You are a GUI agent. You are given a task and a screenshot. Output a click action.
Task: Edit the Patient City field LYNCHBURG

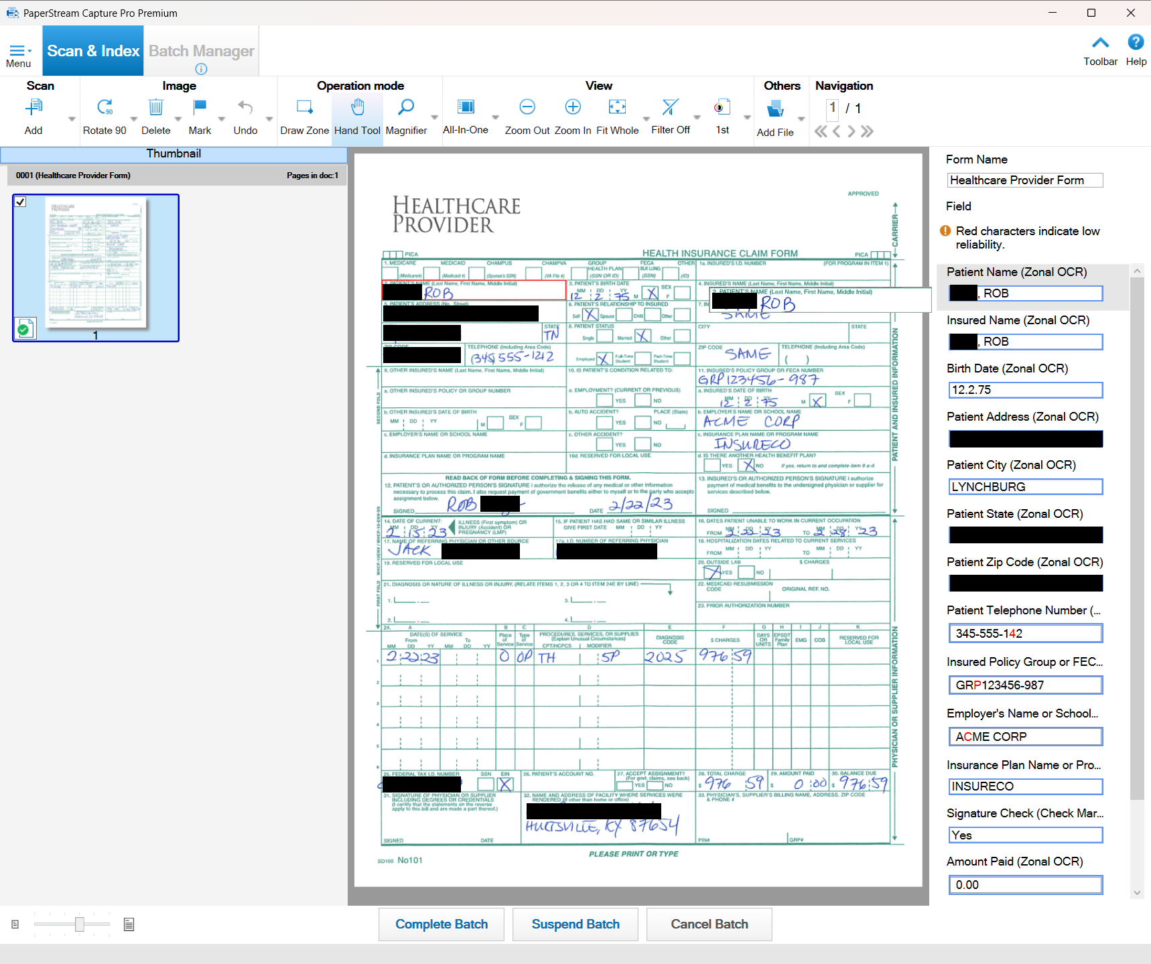click(x=1026, y=487)
